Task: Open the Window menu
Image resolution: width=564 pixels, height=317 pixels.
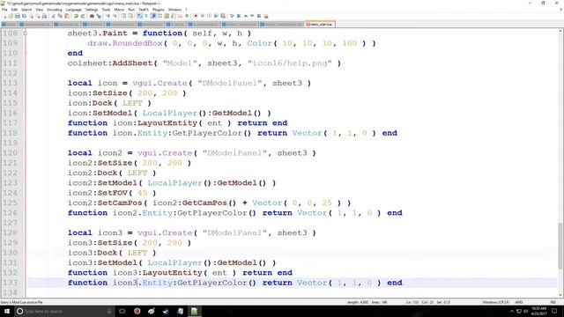Action: pos(174,10)
